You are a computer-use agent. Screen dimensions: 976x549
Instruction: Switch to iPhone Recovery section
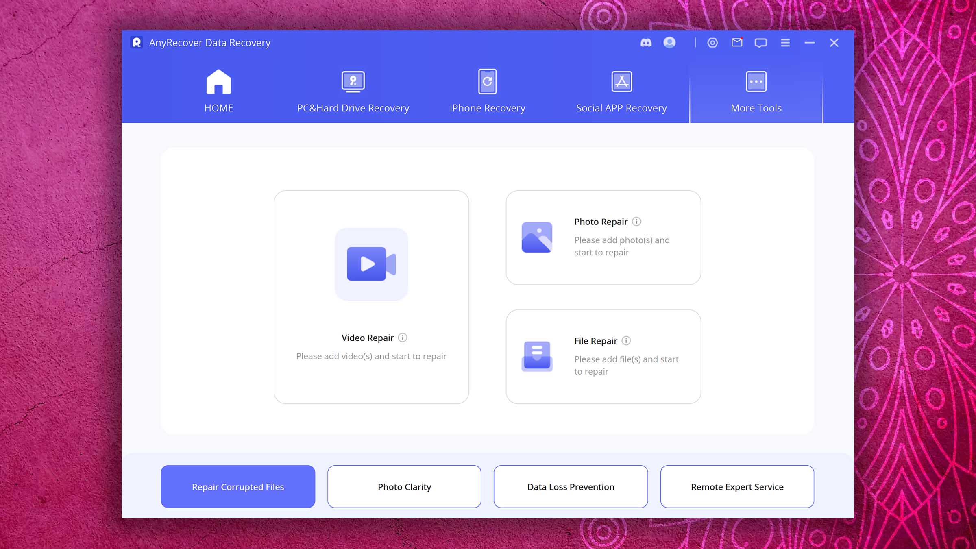point(487,91)
